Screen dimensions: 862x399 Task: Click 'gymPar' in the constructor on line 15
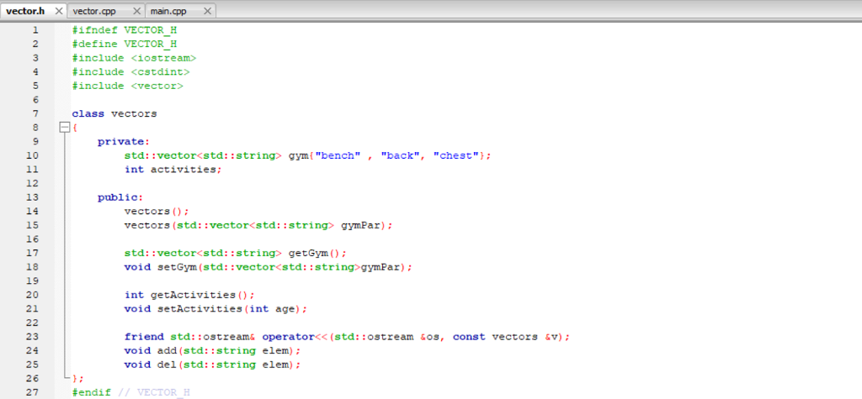pyautogui.click(x=360, y=226)
